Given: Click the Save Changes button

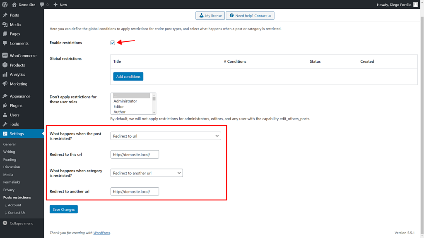Looking at the screenshot, I should point(63,209).
